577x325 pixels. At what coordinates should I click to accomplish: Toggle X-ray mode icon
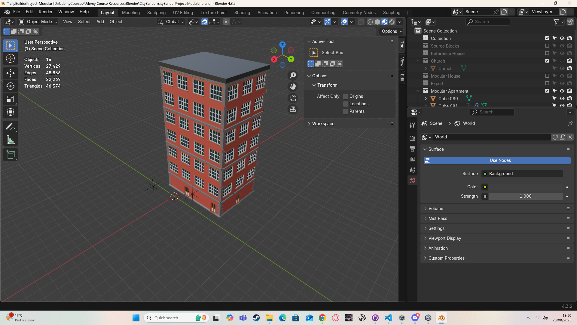pyautogui.click(x=361, y=22)
